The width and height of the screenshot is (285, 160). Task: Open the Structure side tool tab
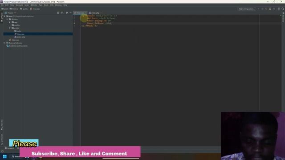[x=2, y=139]
